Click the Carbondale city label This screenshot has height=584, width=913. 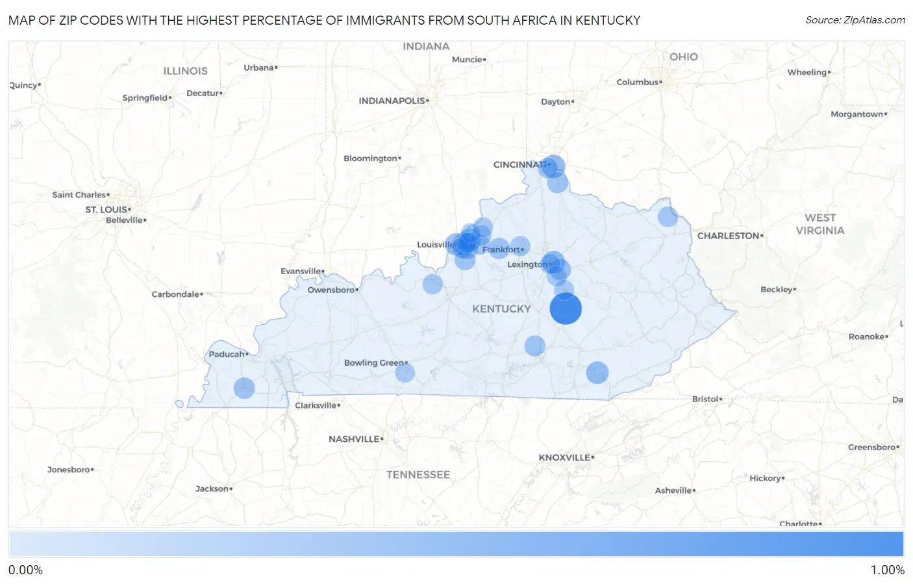click(x=175, y=294)
